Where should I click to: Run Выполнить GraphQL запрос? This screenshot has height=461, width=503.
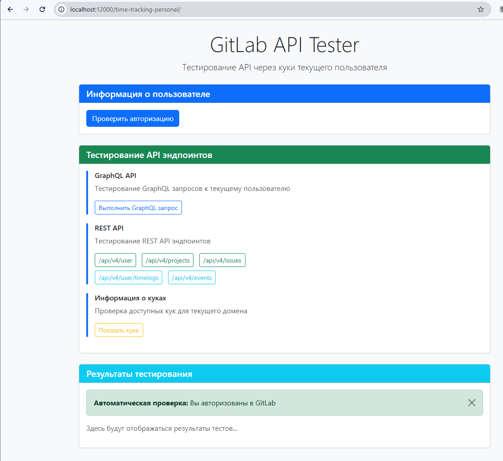[138, 208]
